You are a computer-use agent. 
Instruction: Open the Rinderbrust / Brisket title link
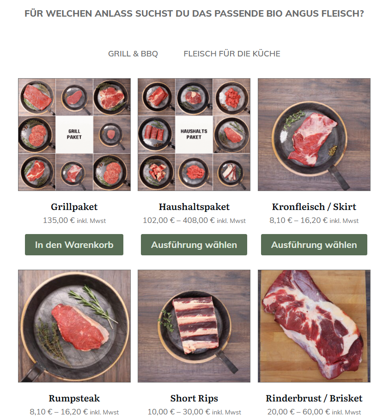click(314, 398)
